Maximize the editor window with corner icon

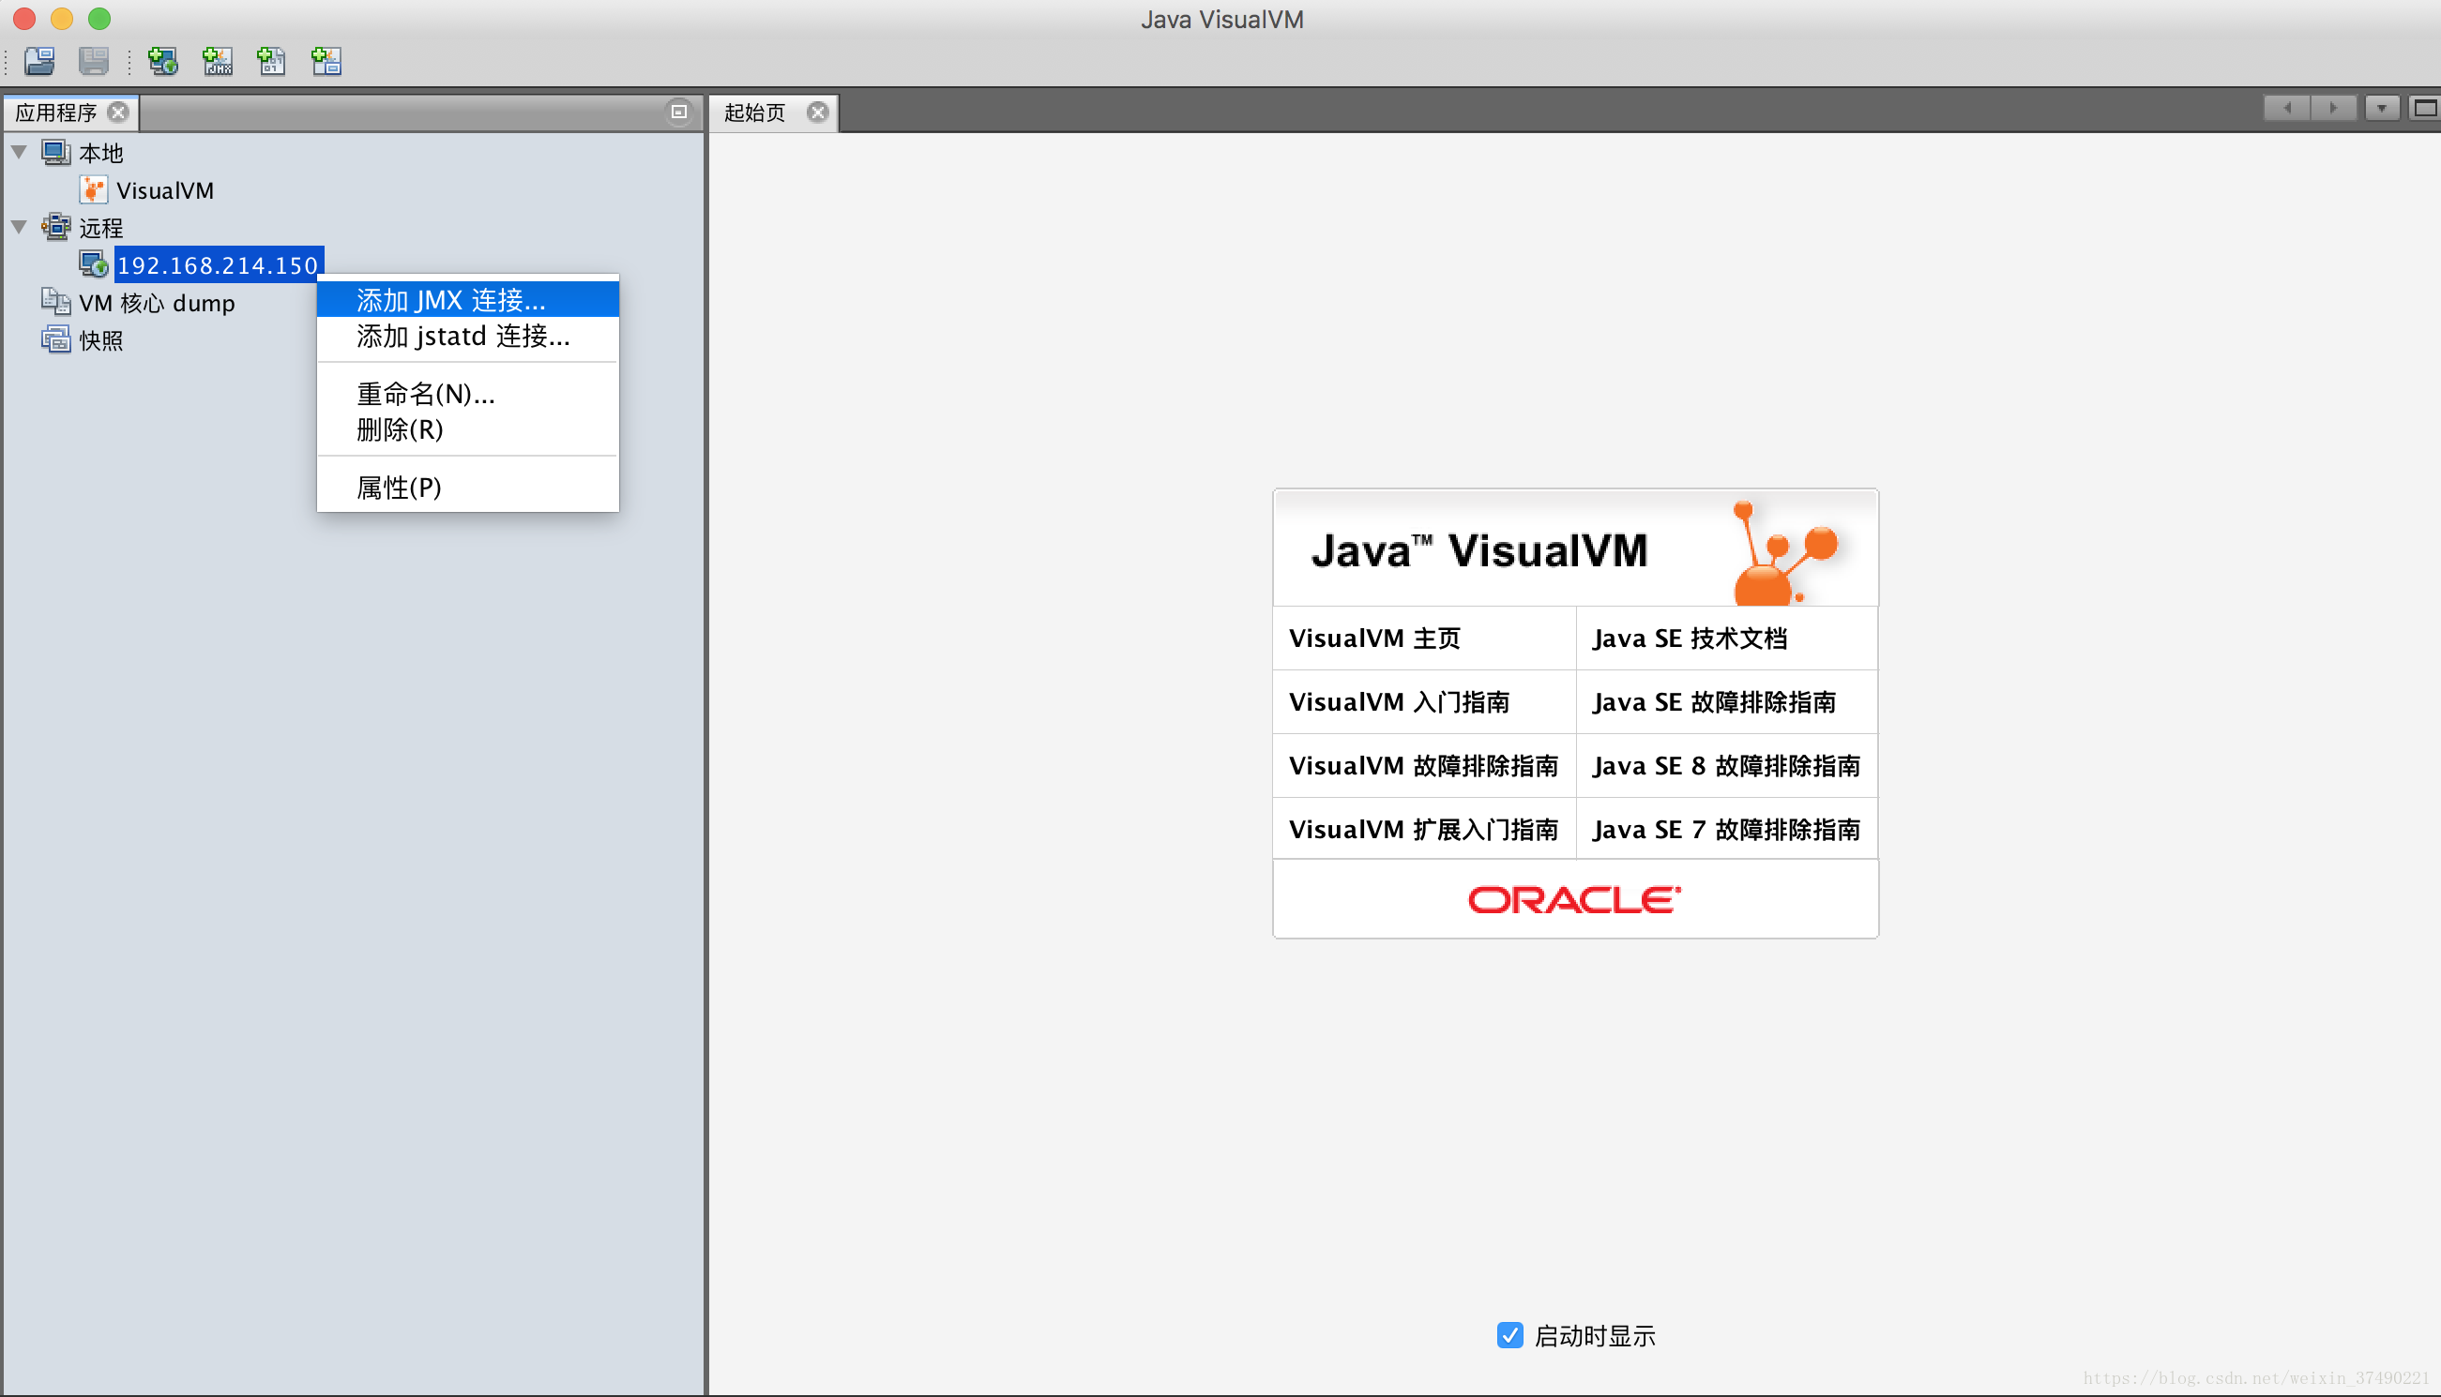(x=2425, y=109)
